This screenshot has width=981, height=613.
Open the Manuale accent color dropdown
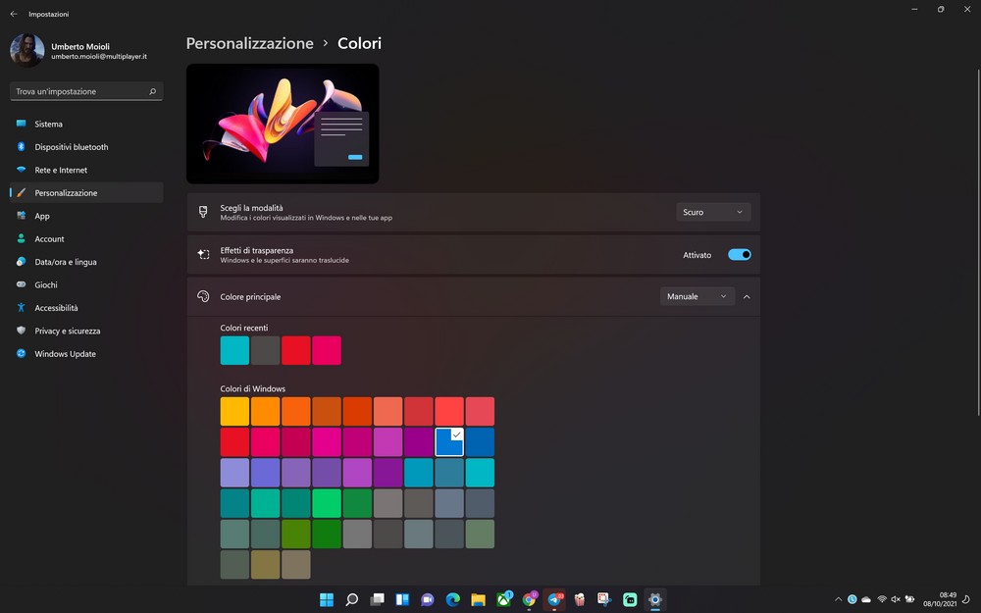click(697, 296)
